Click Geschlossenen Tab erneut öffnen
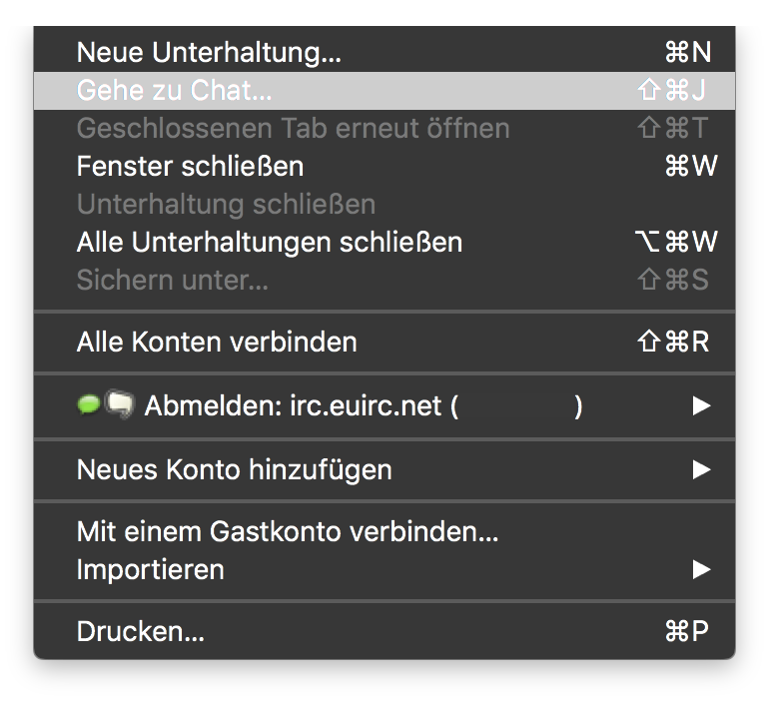This screenshot has width=769, height=701. pyautogui.click(x=293, y=128)
